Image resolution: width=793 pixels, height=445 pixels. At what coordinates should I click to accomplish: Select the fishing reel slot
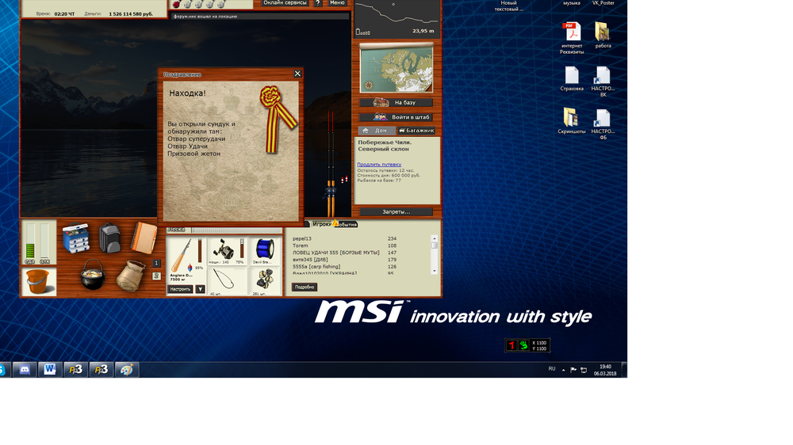coord(227,251)
